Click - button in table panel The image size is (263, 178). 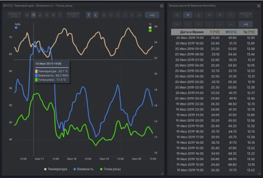pos(209,24)
